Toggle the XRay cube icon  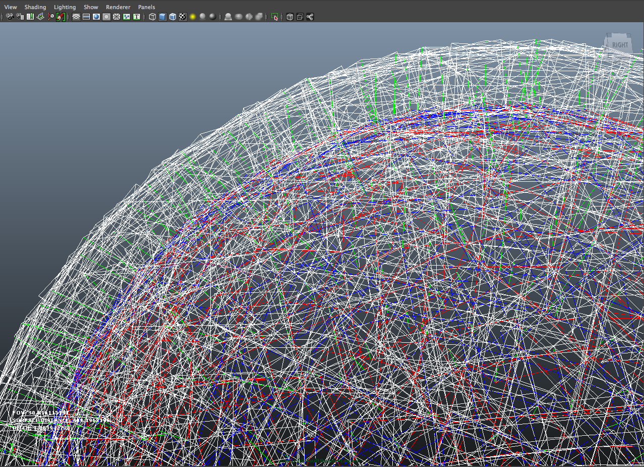pyautogui.click(x=290, y=17)
